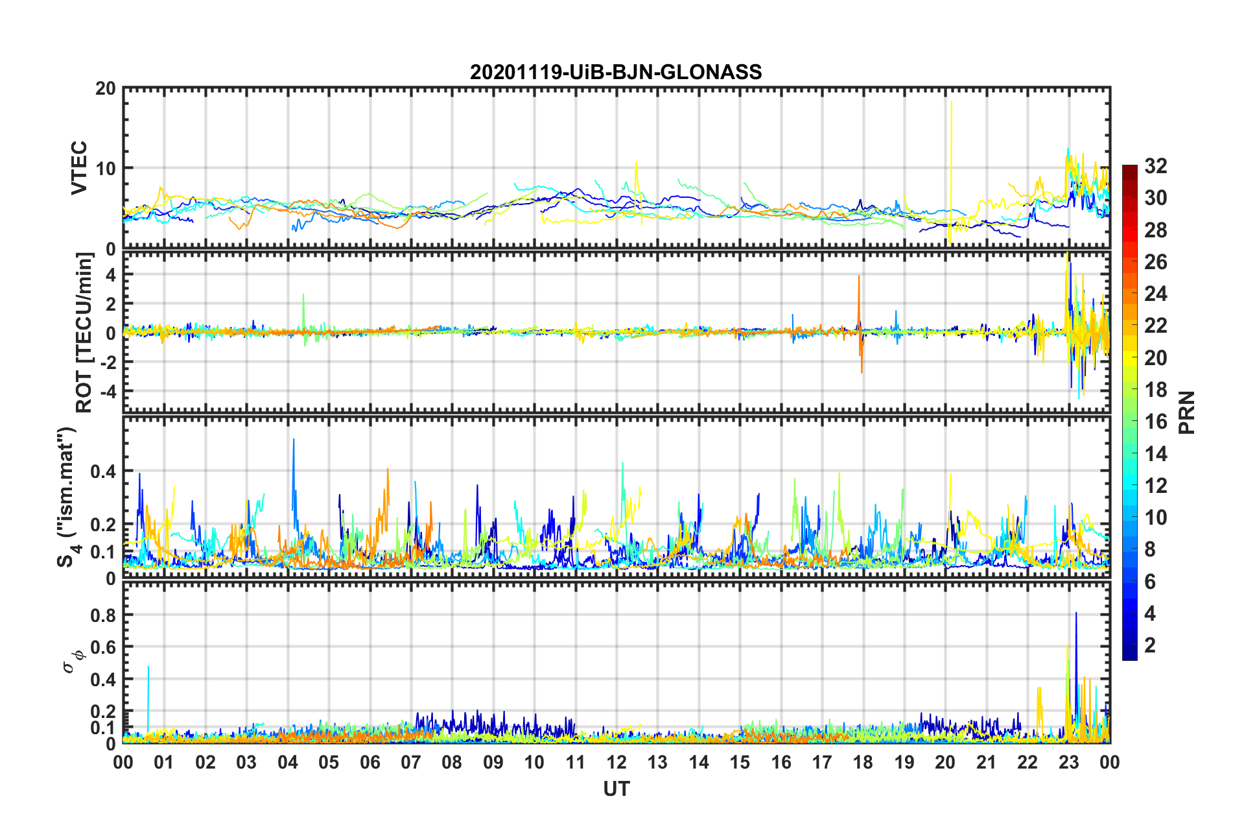Click the ROT [TECU/min] axis label
Image resolution: width=1233 pixels, height=825 pixels.
tap(84, 333)
